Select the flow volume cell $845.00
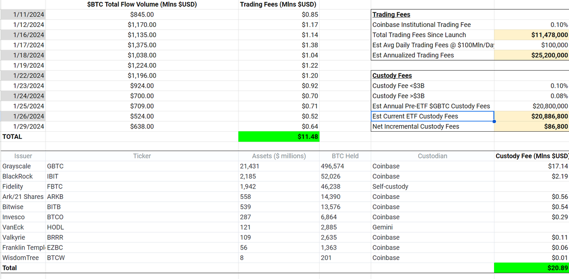 [x=142, y=14]
